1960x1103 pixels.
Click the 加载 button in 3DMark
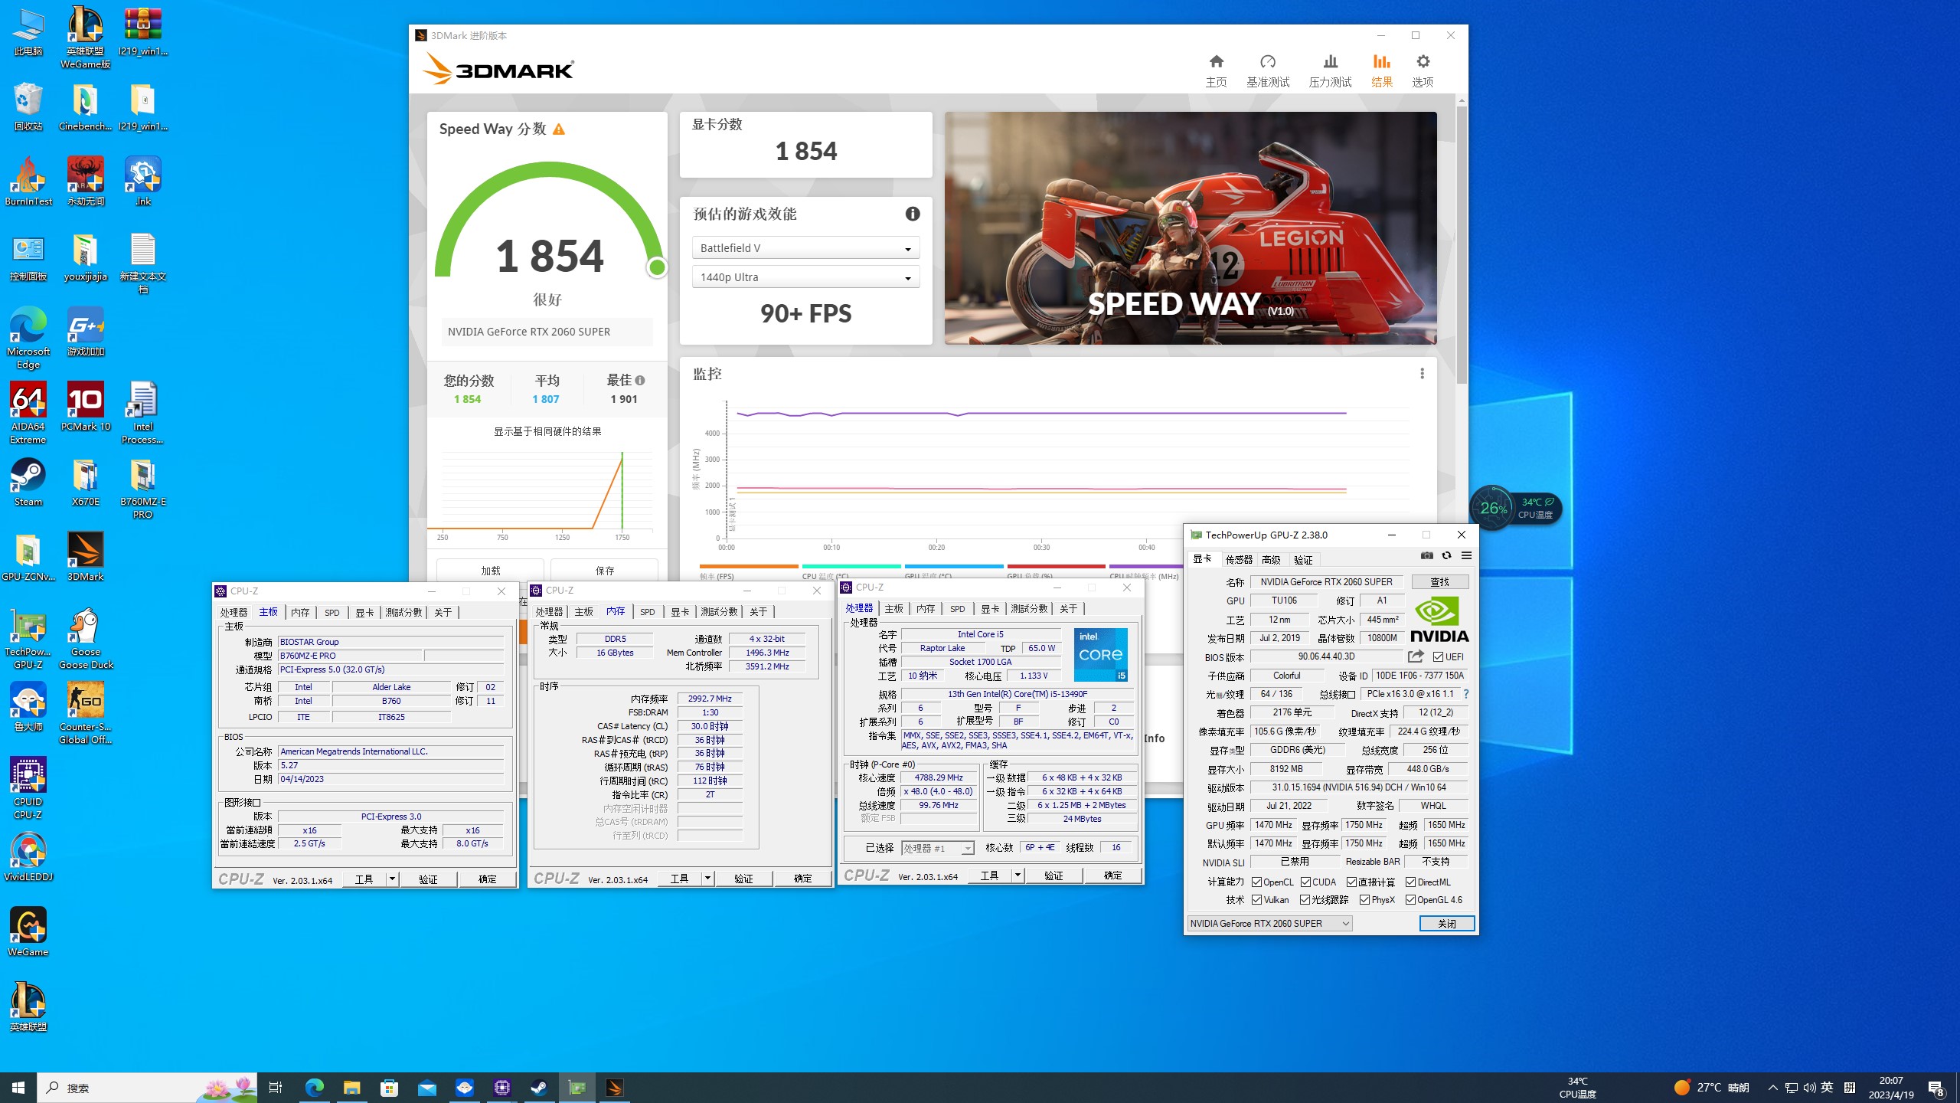click(x=490, y=571)
